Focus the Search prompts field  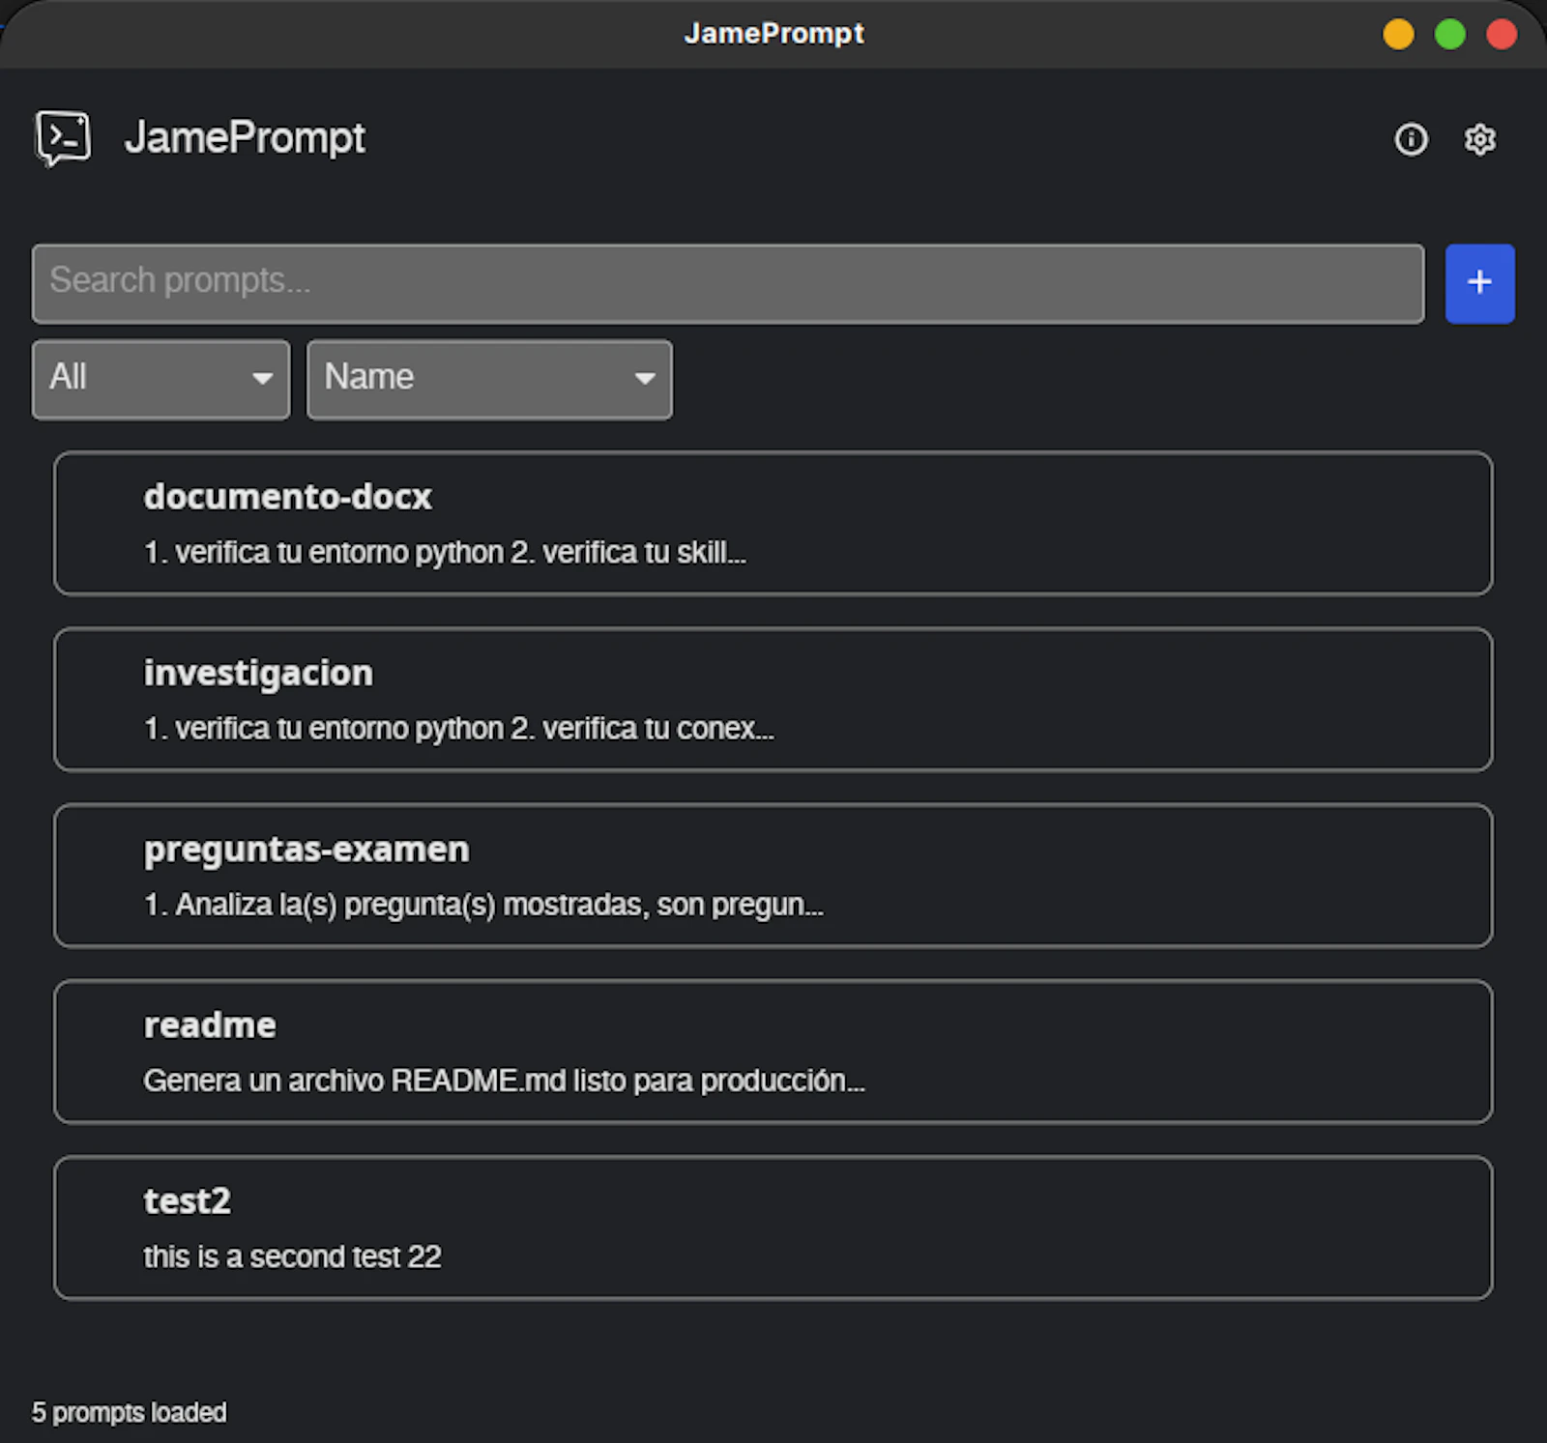tap(728, 283)
